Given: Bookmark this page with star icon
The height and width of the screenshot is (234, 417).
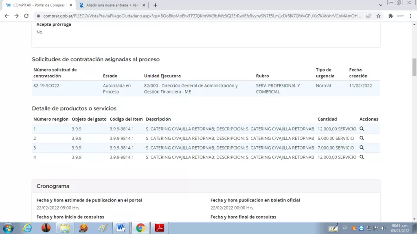Looking at the screenshot, I should 378,16.
